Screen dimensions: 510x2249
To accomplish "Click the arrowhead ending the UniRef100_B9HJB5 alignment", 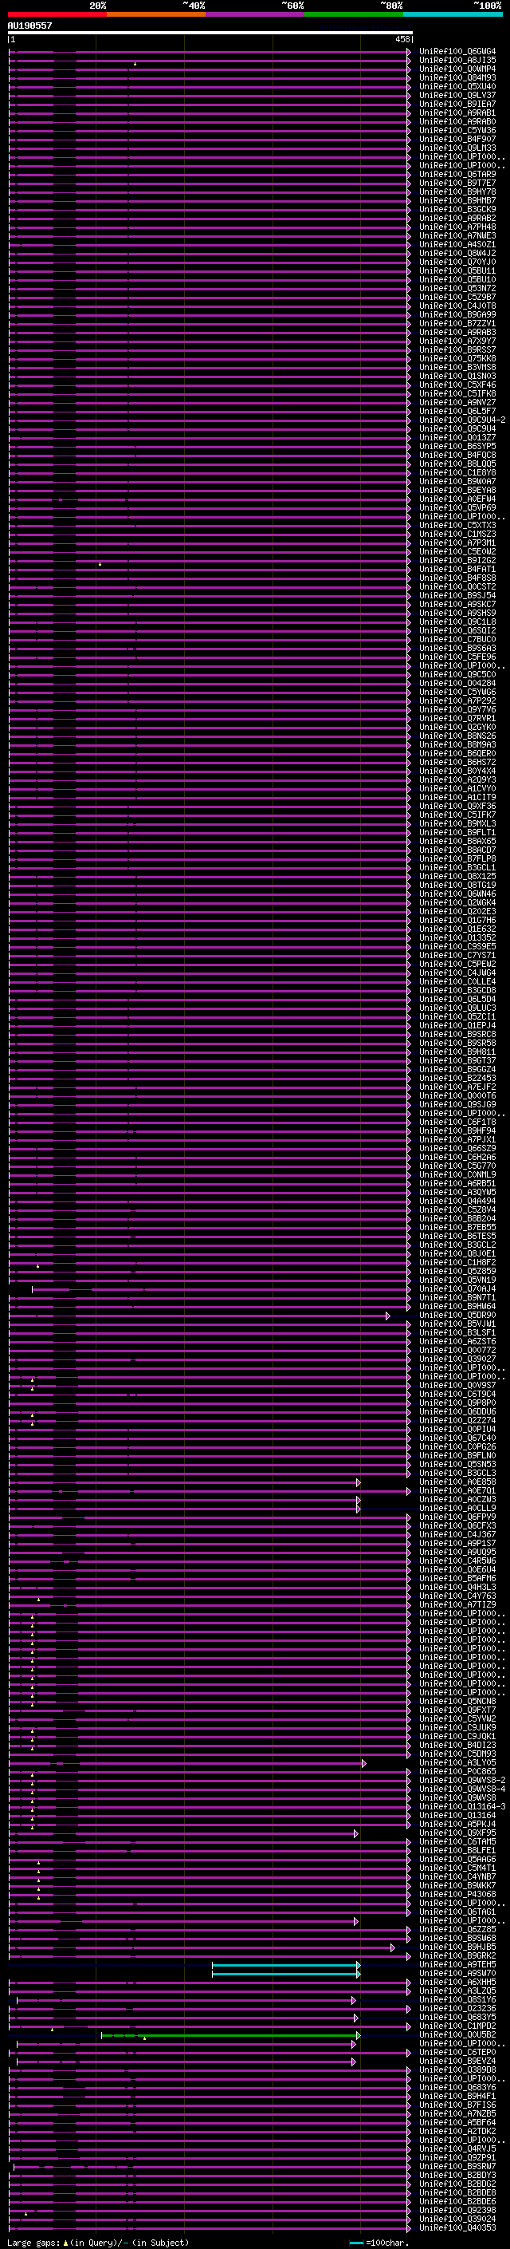I will [x=392, y=1947].
